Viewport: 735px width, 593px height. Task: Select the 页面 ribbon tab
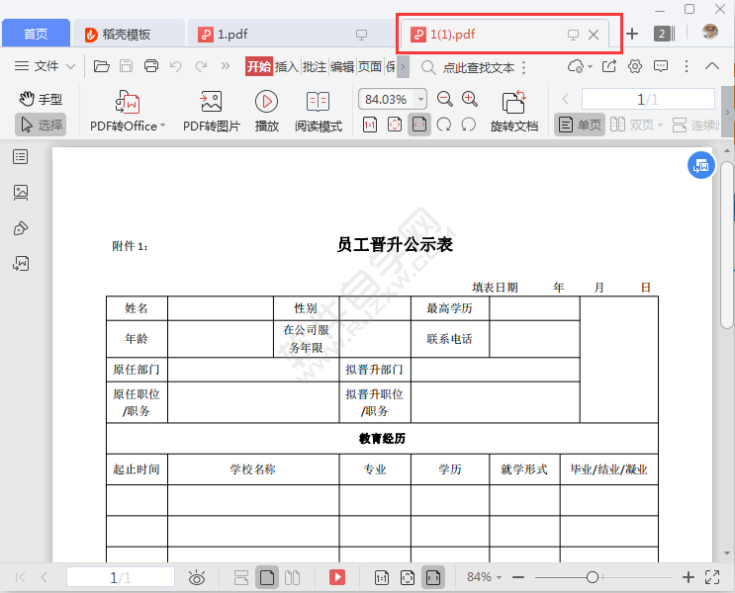370,66
